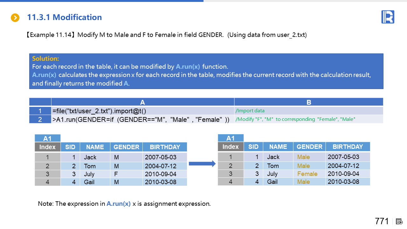Screen dimensions: 407x229
Task: Click "Jack" name in the left table
Action: pyautogui.click(x=90, y=157)
